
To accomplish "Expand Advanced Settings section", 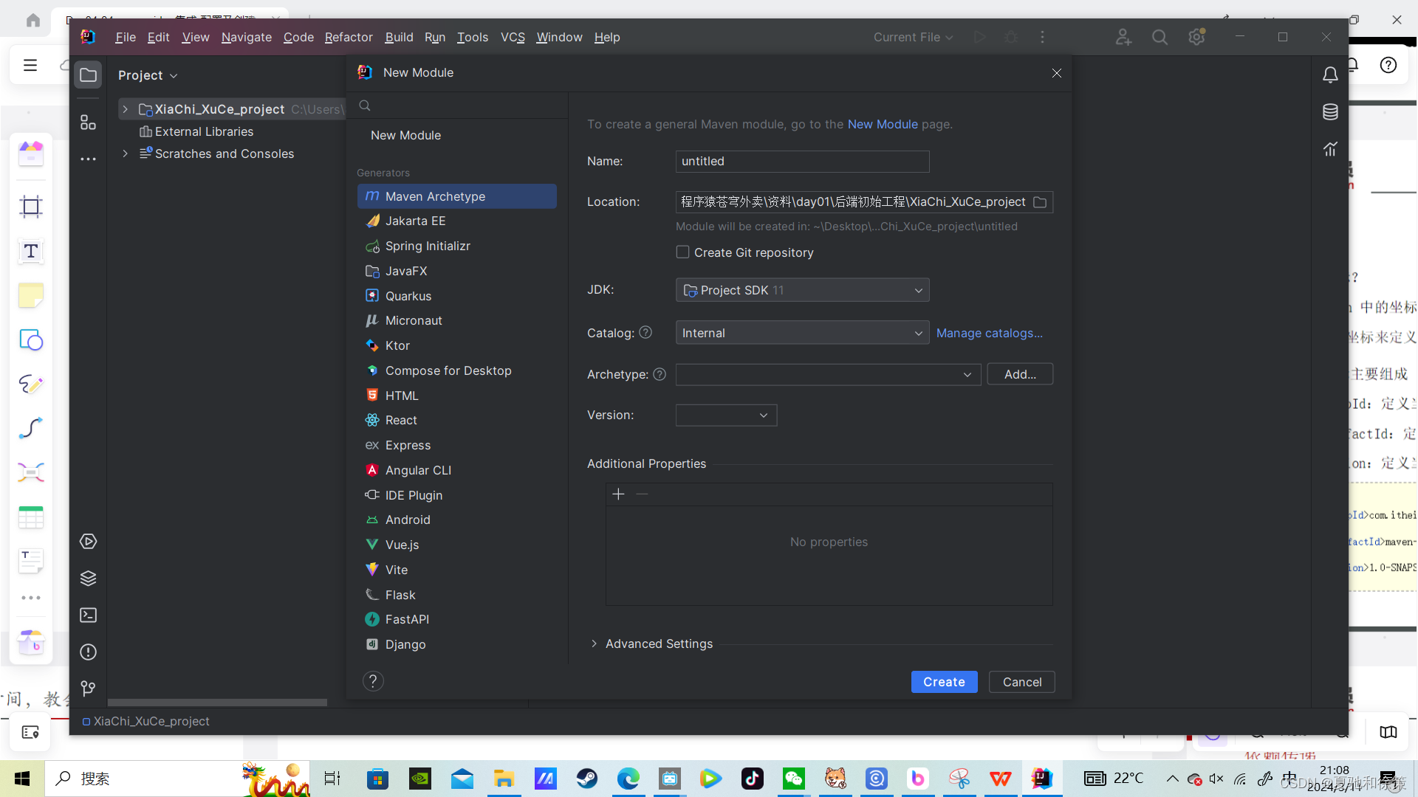I will [594, 644].
